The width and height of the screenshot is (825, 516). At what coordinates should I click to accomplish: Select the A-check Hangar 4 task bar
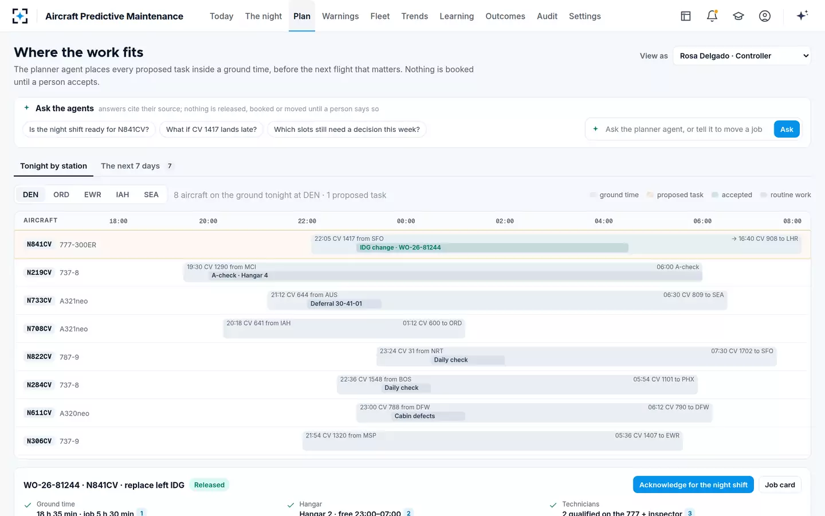[x=455, y=276]
